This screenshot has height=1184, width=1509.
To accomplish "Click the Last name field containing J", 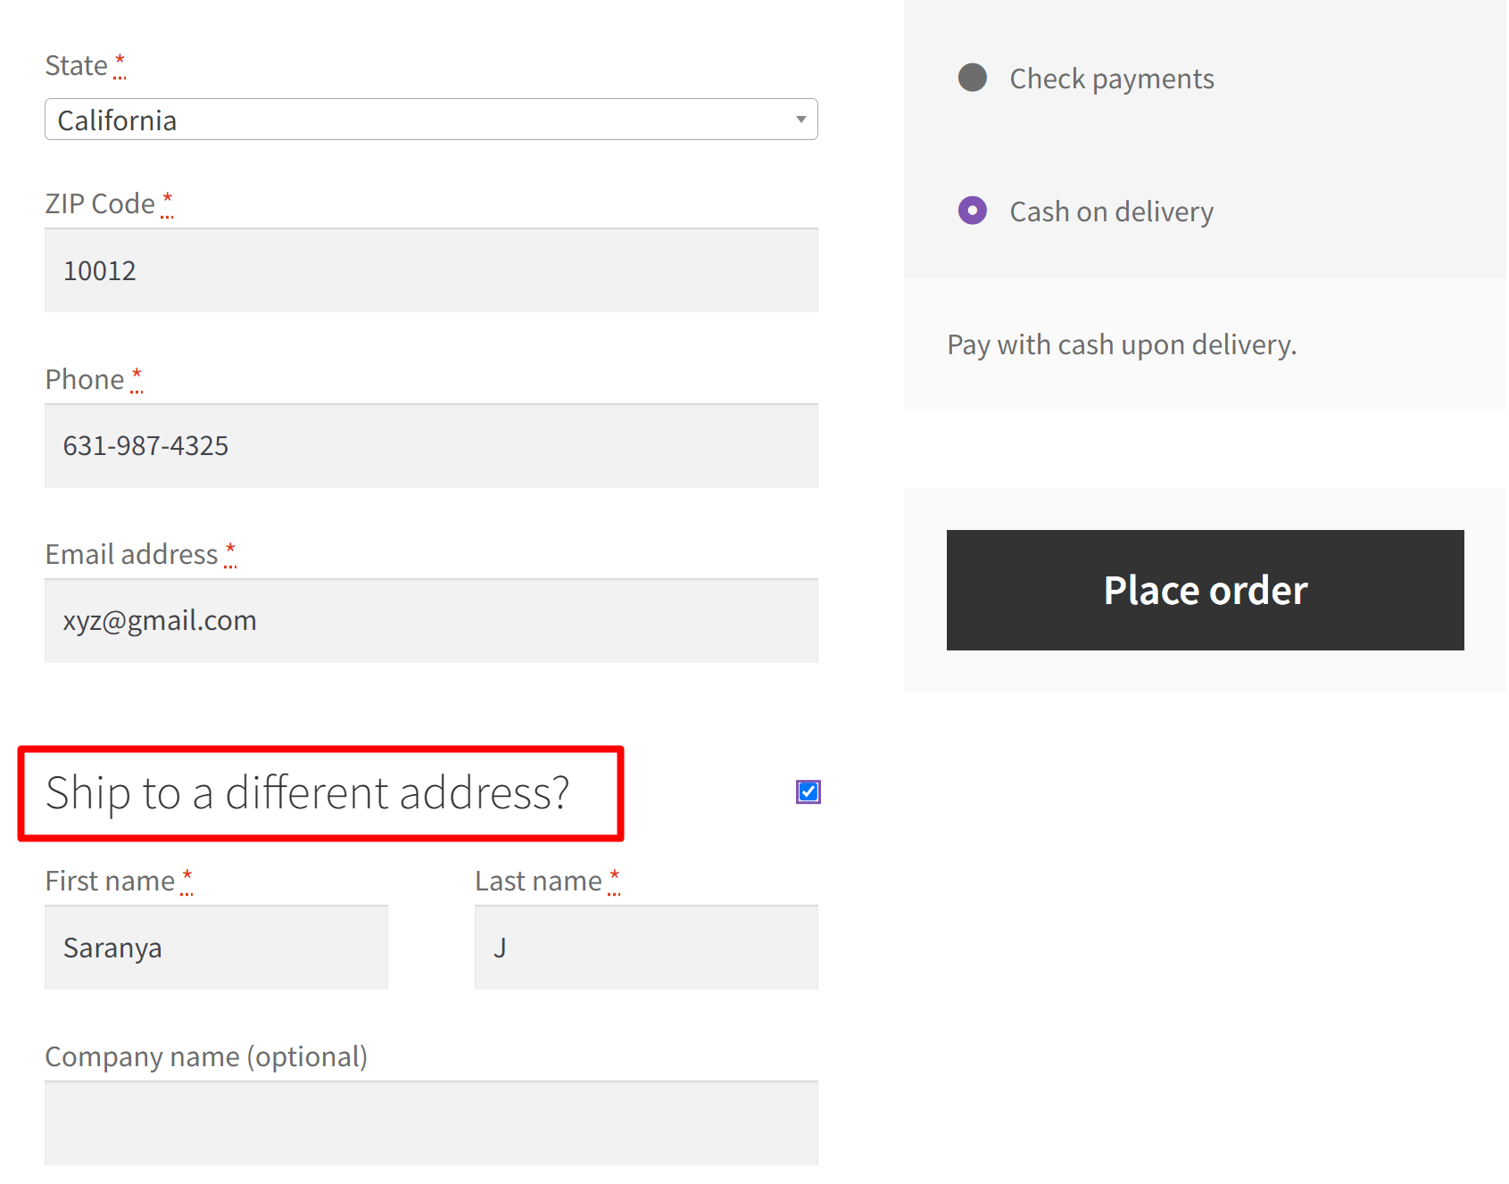I will (x=646, y=948).
